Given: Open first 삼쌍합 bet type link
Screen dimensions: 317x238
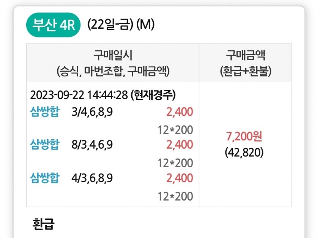Looking at the screenshot, I should (x=45, y=112).
